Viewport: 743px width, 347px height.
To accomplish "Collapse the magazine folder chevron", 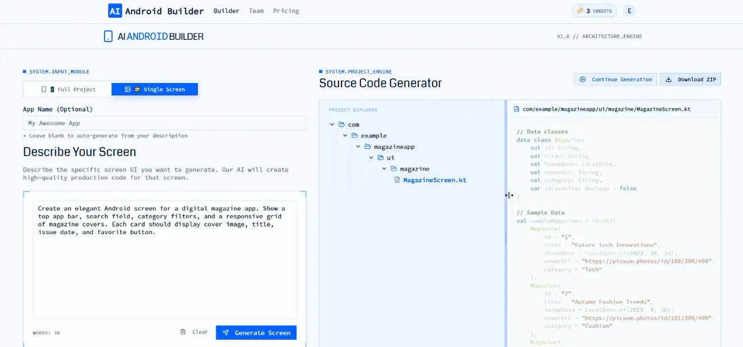I will coord(384,169).
